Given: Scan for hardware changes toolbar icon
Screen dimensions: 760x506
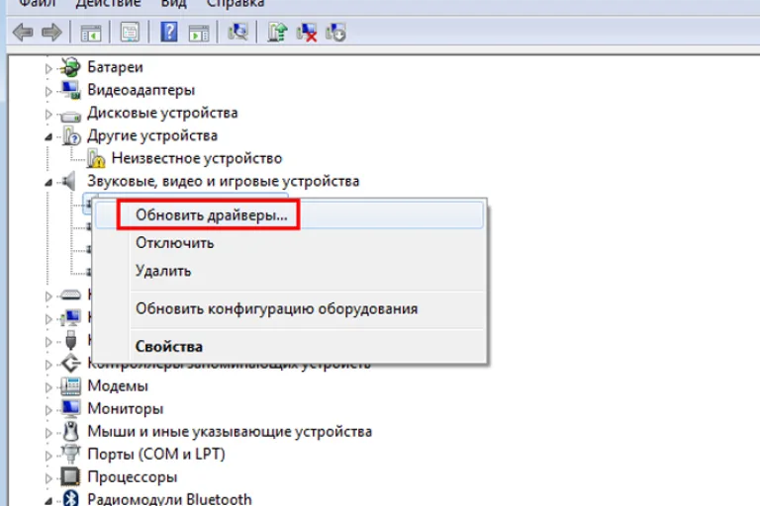Looking at the screenshot, I should pos(237,32).
